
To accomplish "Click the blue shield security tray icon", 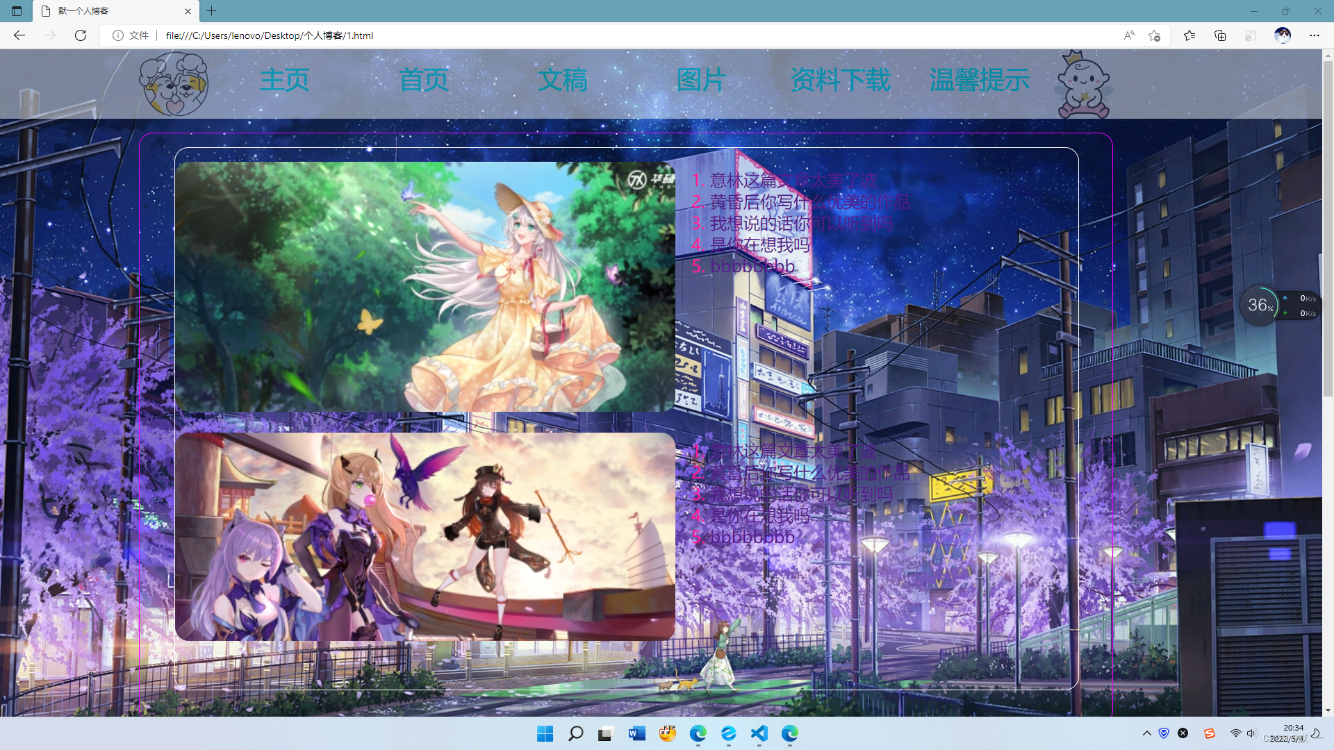I will 1164,733.
